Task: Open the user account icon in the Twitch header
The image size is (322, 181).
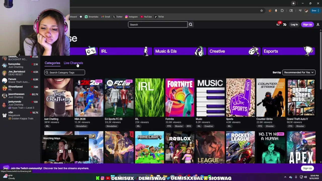Action: tap(318, 24)
